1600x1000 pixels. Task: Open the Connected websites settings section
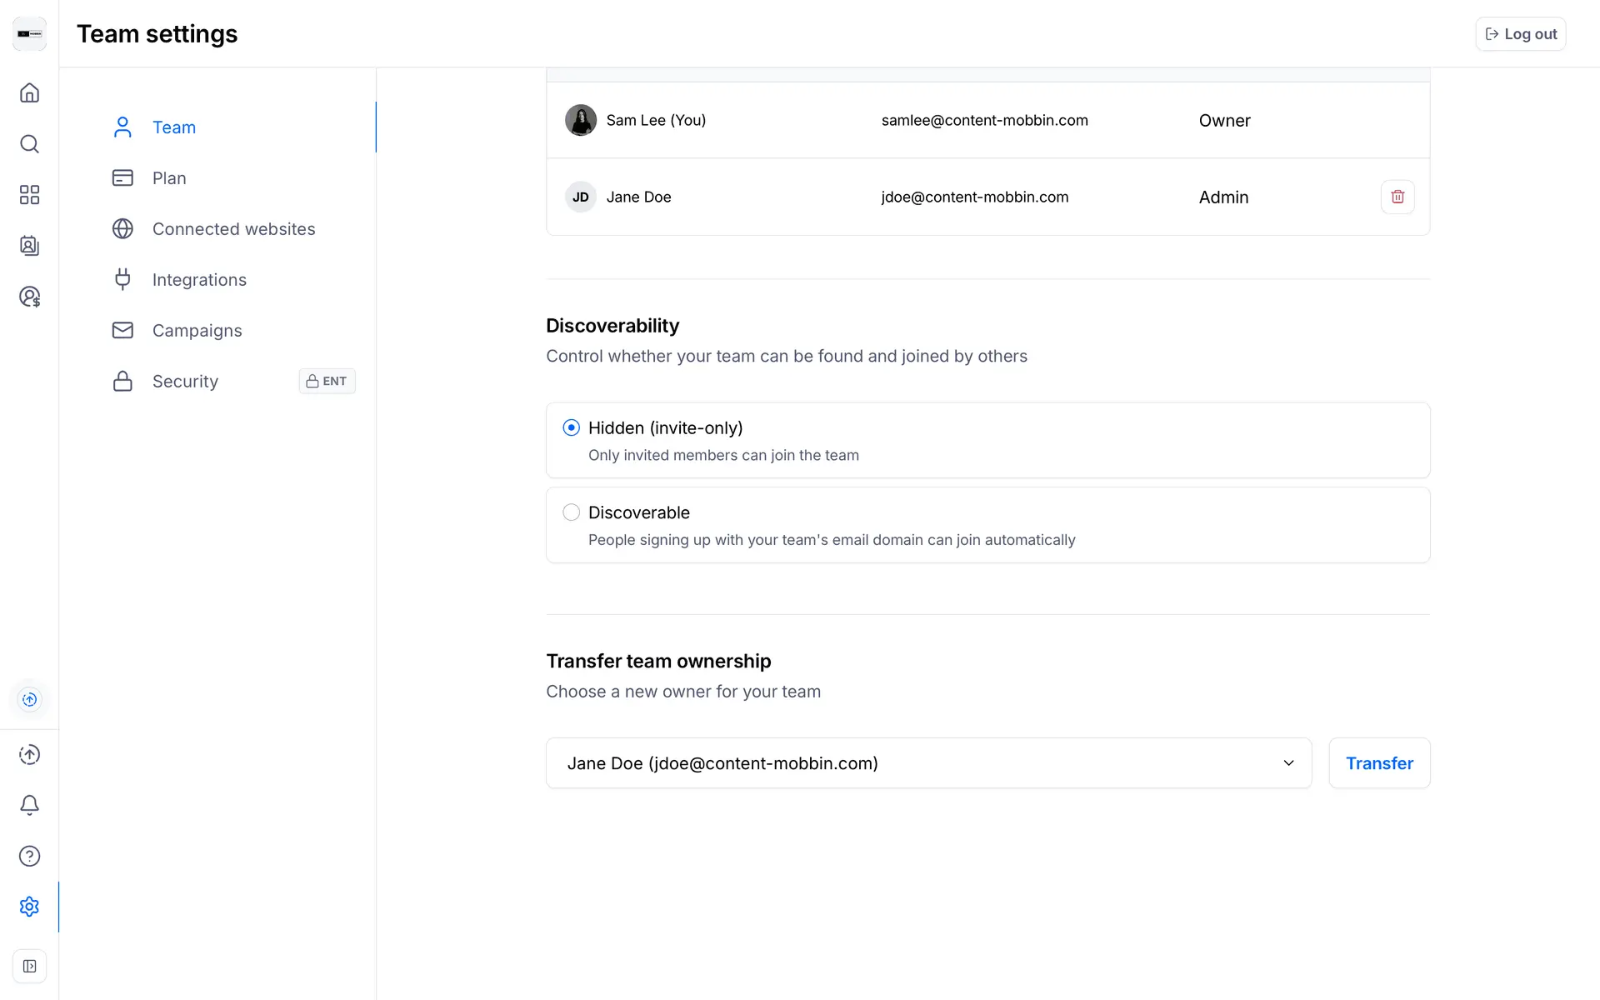click(x=233, y=229)
